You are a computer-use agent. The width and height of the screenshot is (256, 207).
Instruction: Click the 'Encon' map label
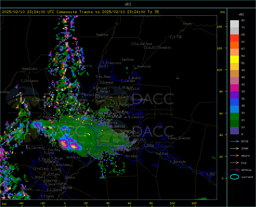pyautogui.click(x=187, y=24)
